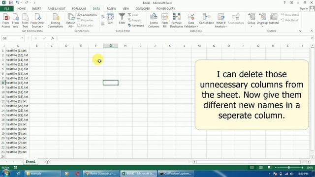The width and height of the screenshot is (315, 177).
Task: Expand the formula bar
Action: point(312,38)
